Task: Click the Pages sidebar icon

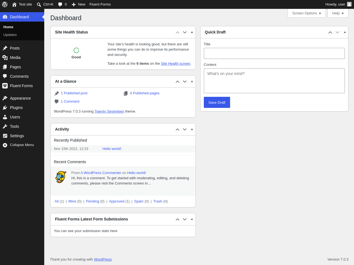Action: [x=5, y=67]
